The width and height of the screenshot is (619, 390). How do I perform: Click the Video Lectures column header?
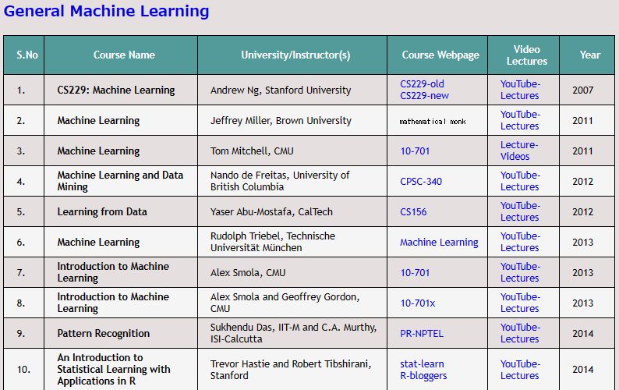[x=523, y=55]
